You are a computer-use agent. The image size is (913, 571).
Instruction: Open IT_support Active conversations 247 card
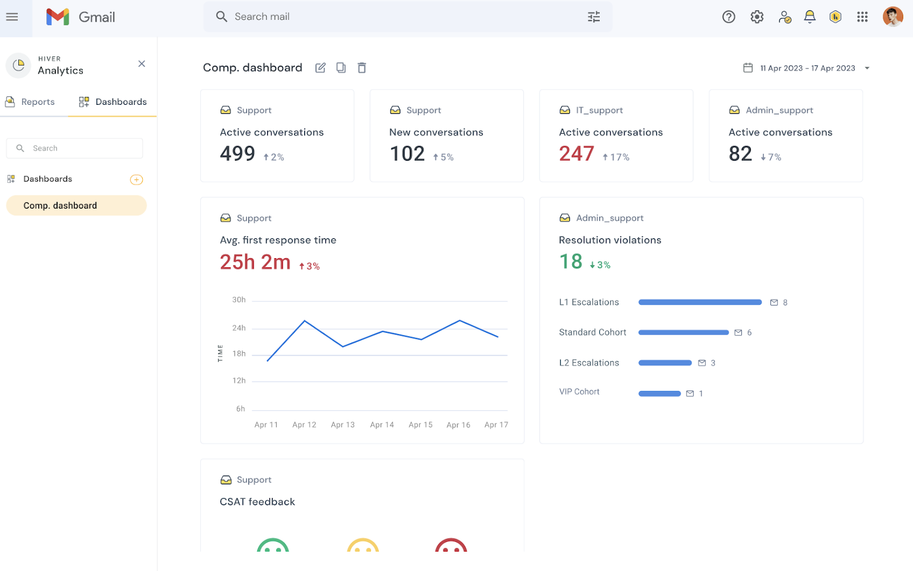[616, 136]
